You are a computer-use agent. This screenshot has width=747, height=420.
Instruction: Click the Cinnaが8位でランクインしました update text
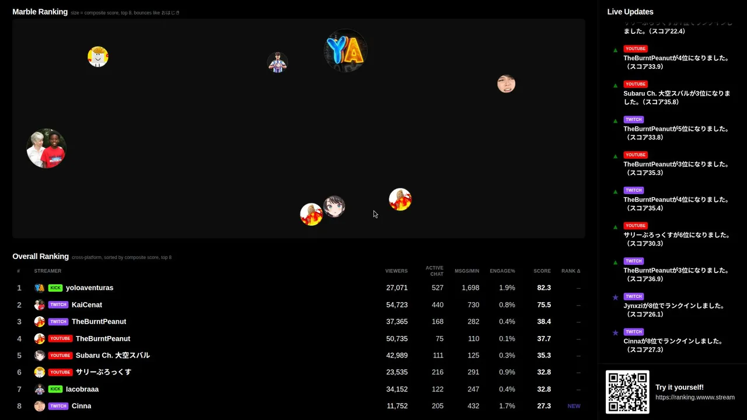click(673, 345)
